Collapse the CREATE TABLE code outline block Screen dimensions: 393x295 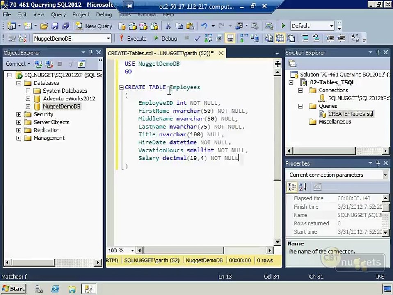pos(121,87)
